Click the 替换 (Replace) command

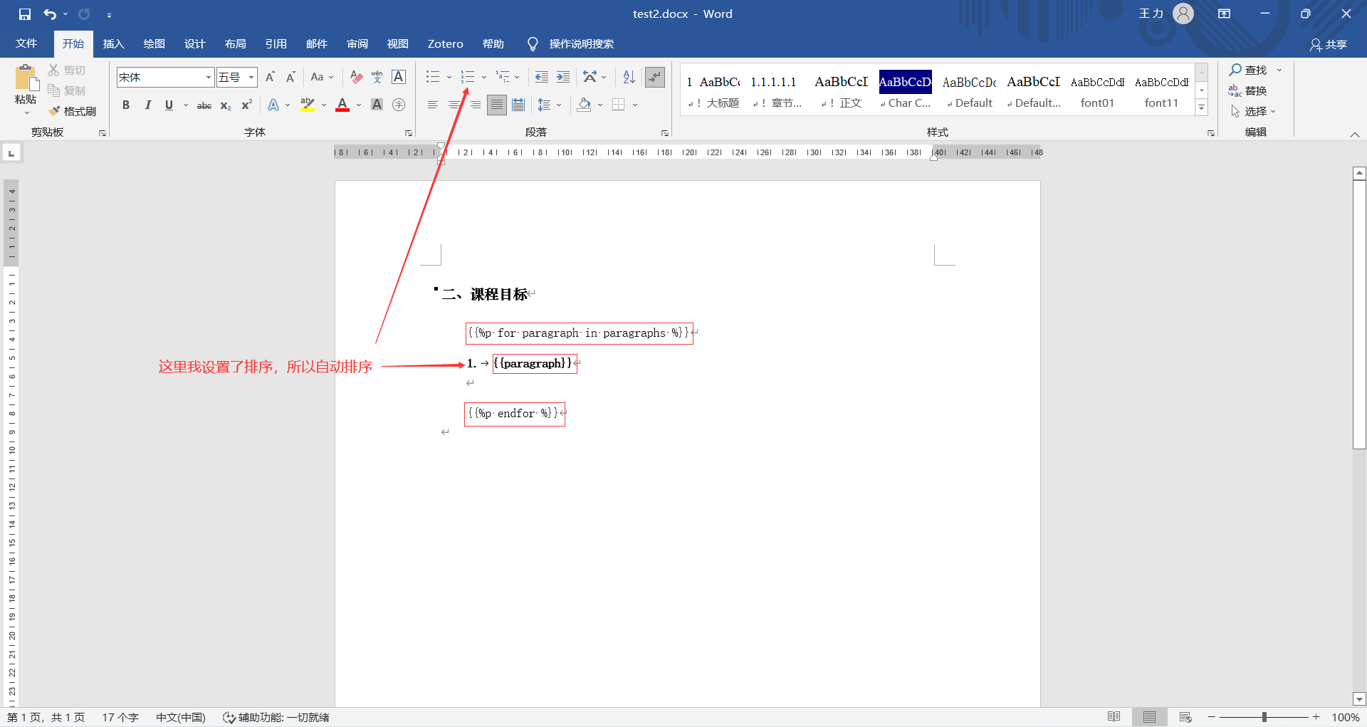[x=1255, y=90]
